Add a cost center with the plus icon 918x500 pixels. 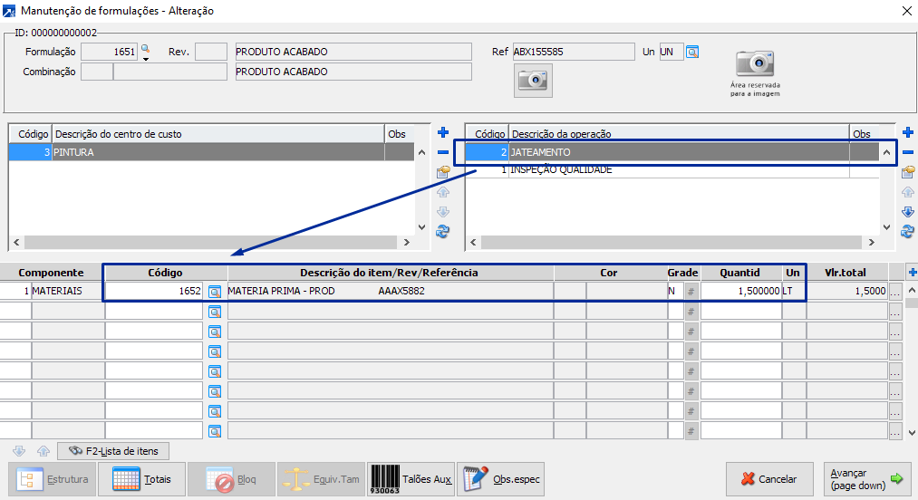tap(443, 133)
